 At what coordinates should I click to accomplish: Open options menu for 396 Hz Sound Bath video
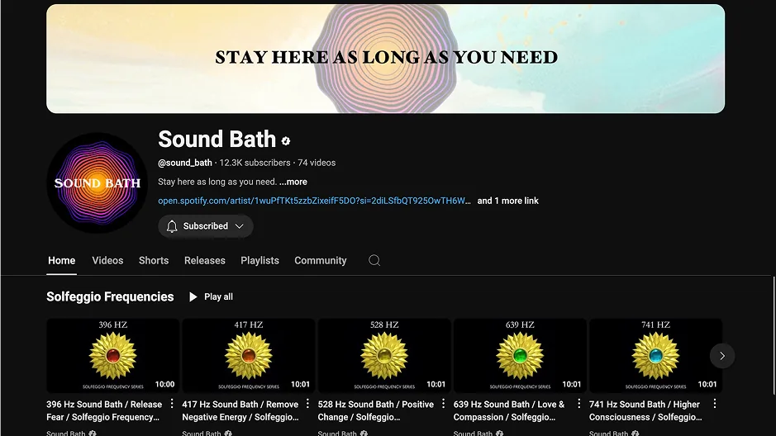point(172,404)
